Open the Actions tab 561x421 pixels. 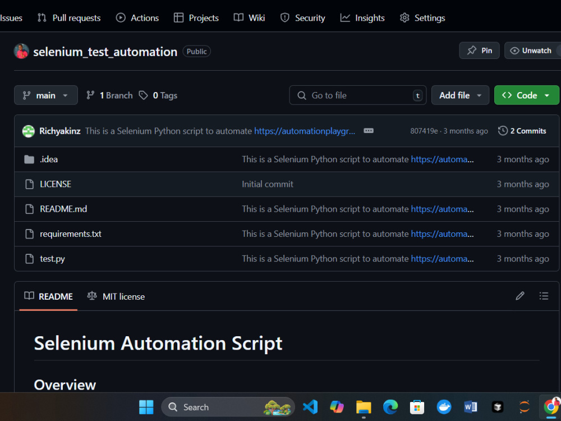pos(137,18)
